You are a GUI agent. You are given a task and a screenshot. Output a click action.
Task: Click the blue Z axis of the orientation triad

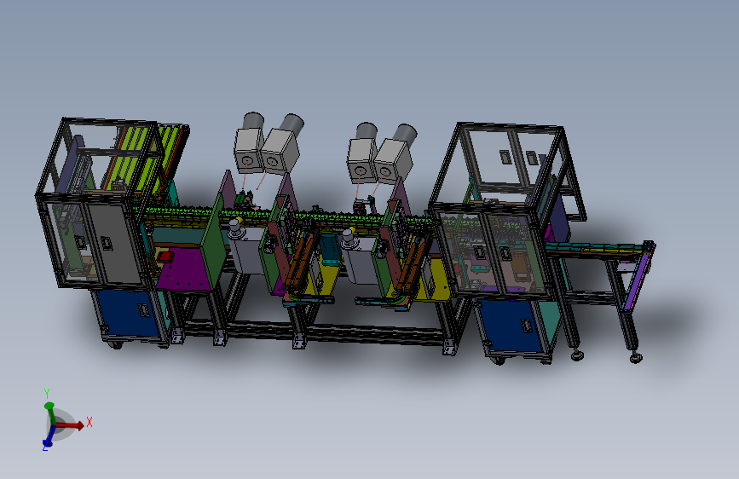pyautogui.click(x=48, y=437)
